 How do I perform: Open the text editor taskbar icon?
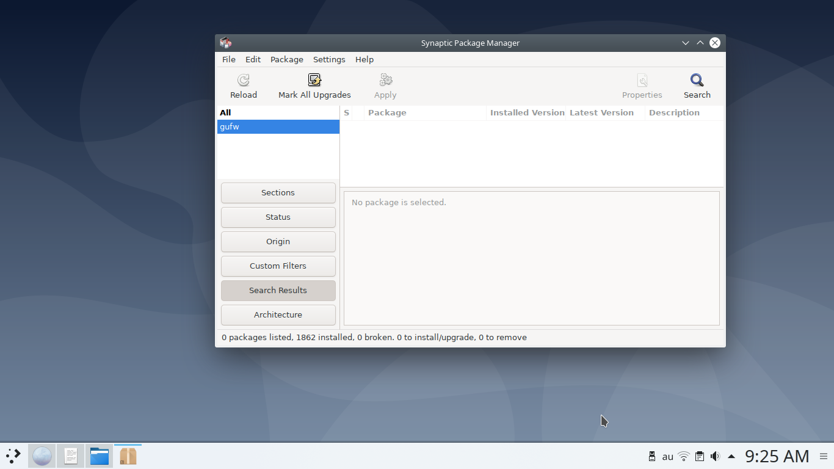[71, 456]
